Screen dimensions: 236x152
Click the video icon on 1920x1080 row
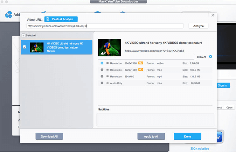[108, 70]
